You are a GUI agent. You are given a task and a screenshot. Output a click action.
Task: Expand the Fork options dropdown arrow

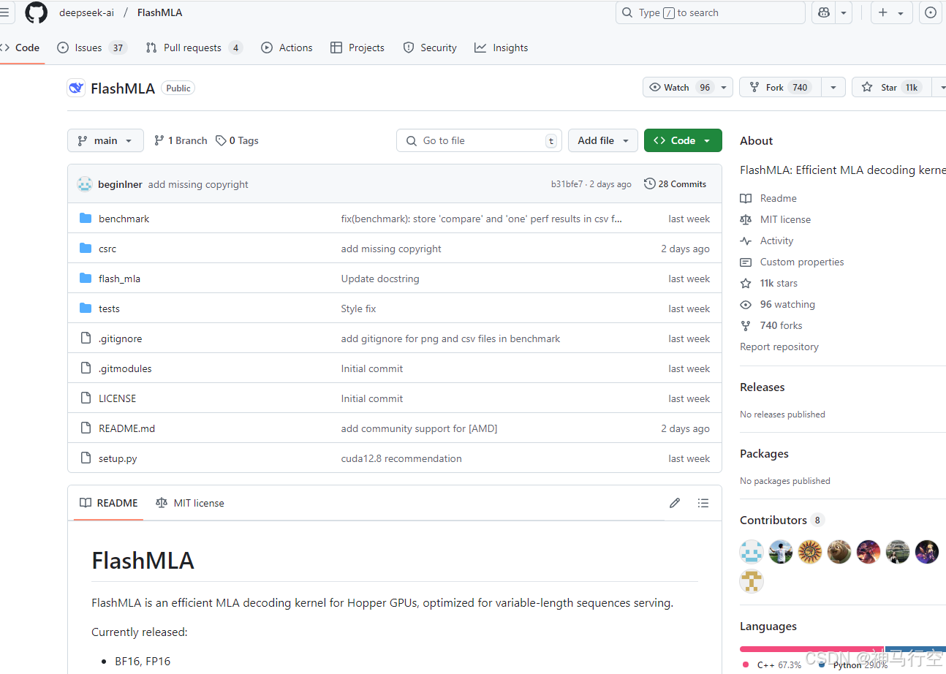(x=833, y=87)
